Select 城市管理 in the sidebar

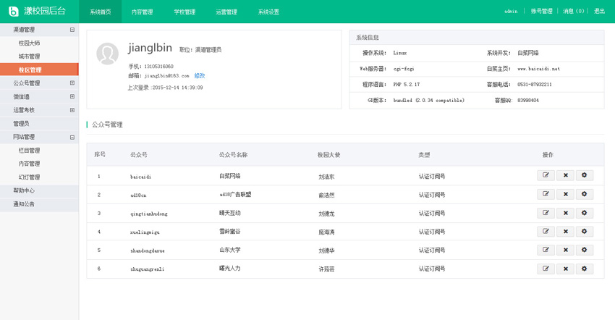(30, 56)
